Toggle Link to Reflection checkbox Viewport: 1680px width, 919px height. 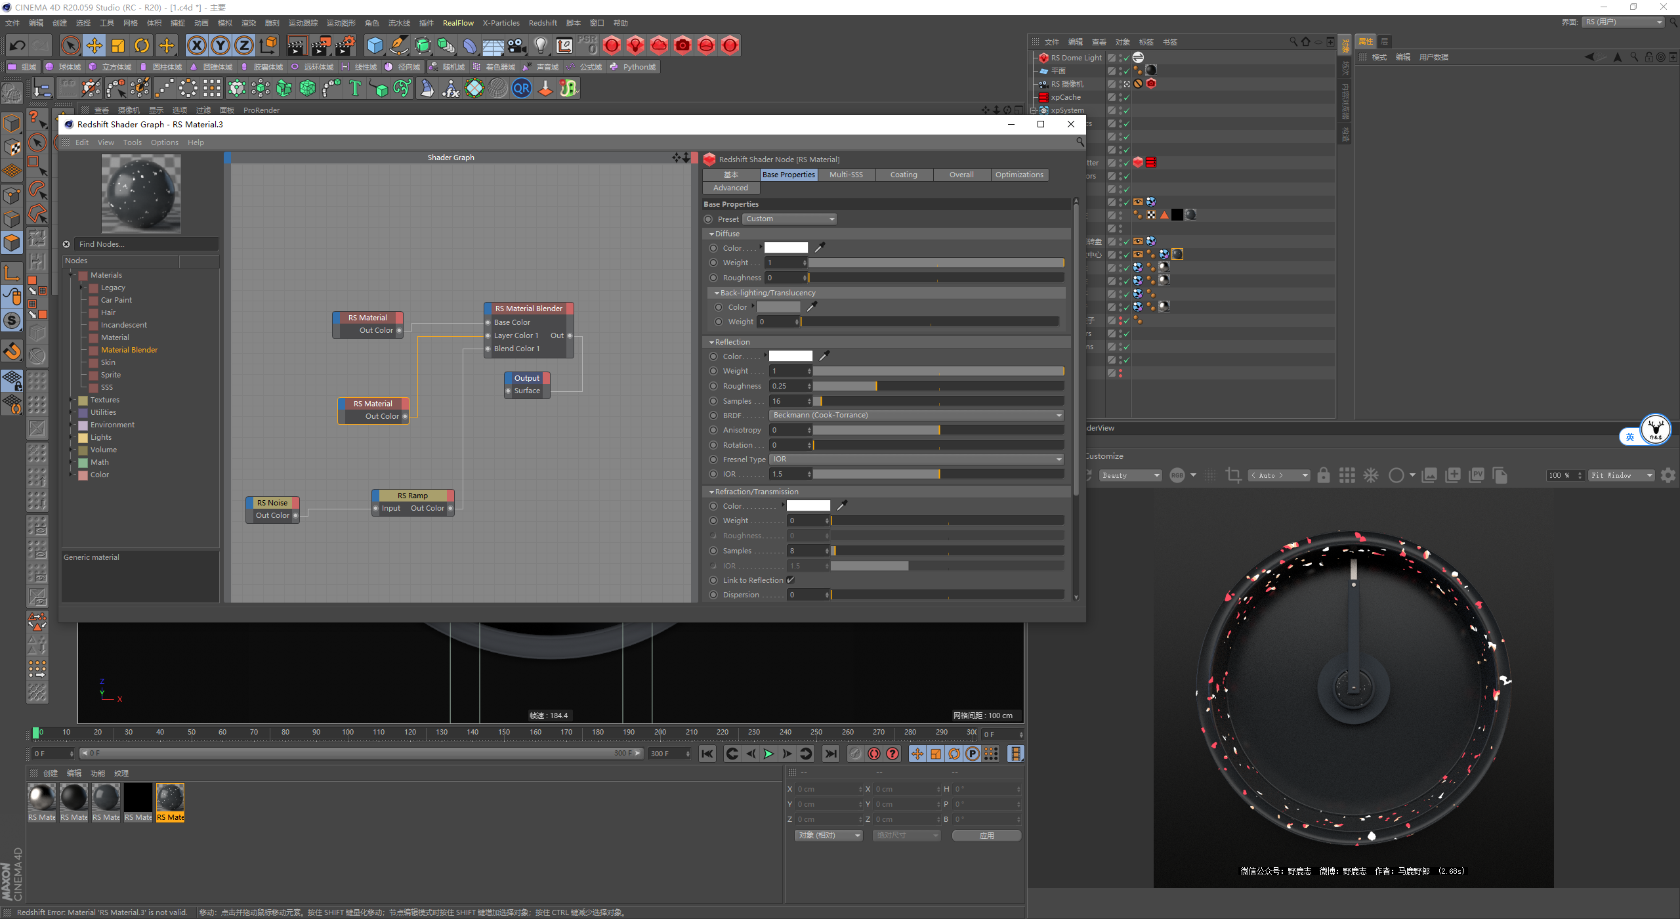pyautogui.click(x=791, y=580)
